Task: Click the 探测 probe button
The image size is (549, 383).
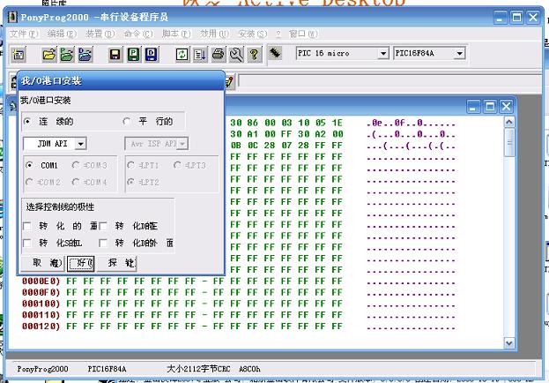Action: tap(116, 263)
